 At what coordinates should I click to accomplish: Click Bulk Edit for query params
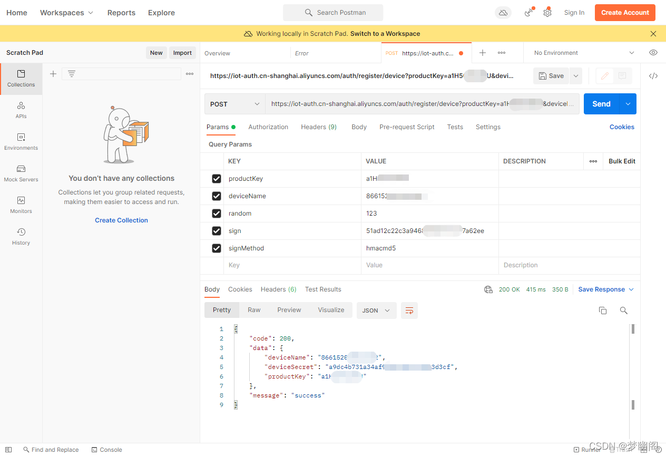click(x=622, y=161)
